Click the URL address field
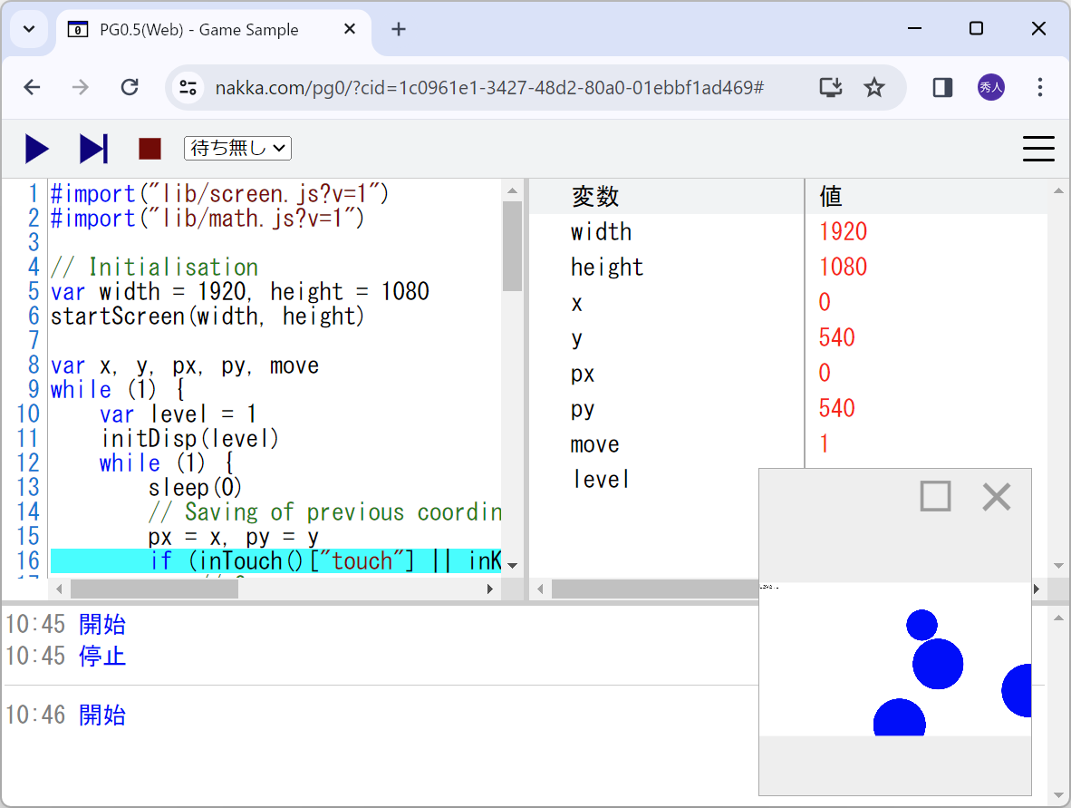The width and height of the screenshot is (1071, 808). (x=489, y=87)
